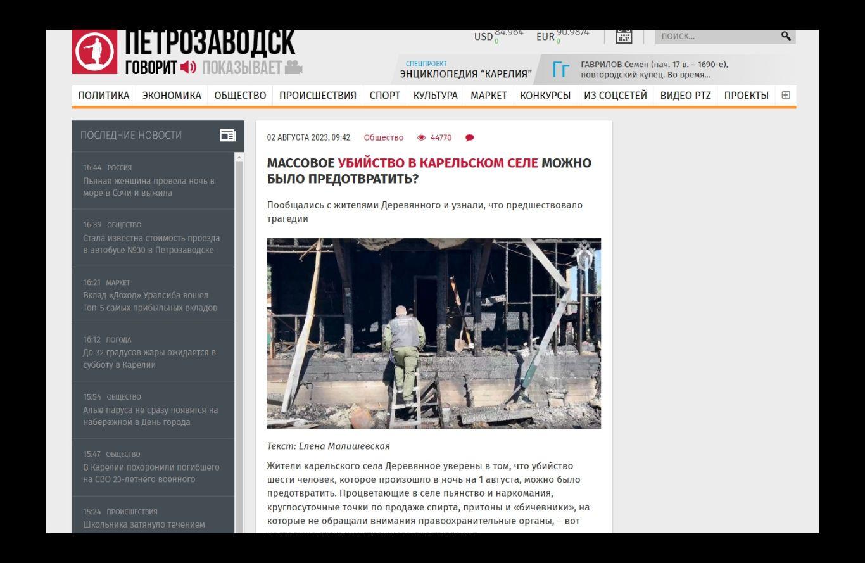Image resolution: width=865 pixels, height=563 pixels.
Task: Go to ИЗ СОЦСЕТЕЙ section
Action: pyautogui.click(x=616, y=96)
